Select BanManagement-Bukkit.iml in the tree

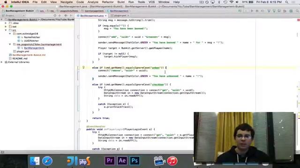29,55
